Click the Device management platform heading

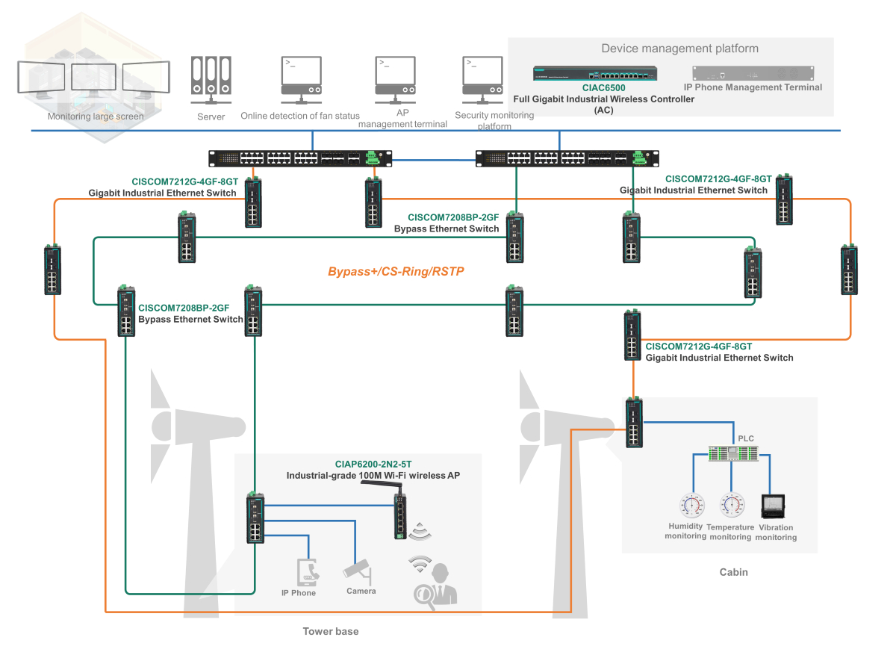pos(679,49)
